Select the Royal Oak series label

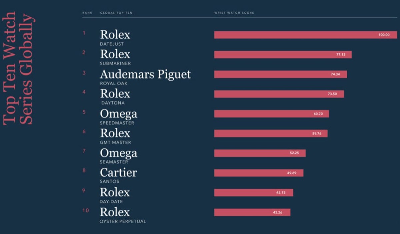point(114,83)
